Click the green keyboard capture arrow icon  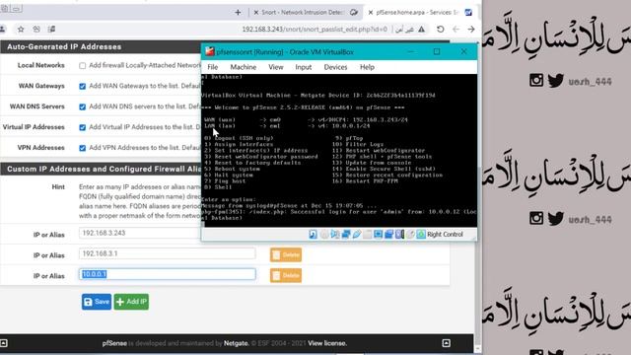[421, 235]
